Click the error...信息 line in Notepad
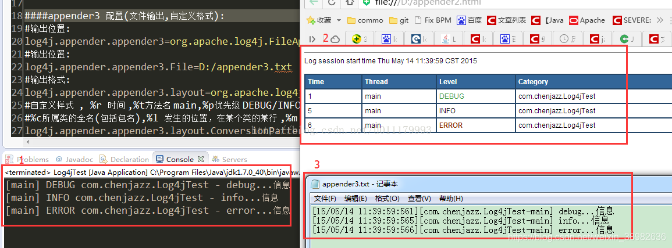This screenshot has height=248, width=672. pos(463,229)
